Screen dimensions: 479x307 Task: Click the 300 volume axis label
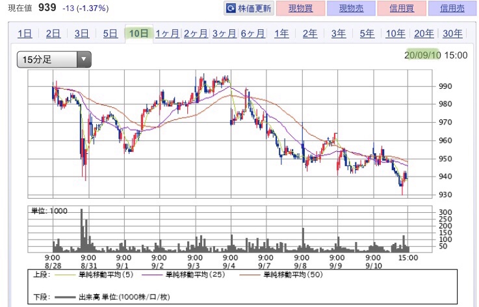[x=445, y=212]
